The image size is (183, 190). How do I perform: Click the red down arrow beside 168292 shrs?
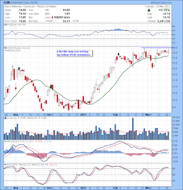coord(52,18)
